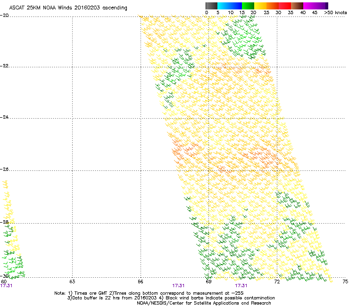Click the '-26' latitude axis label

pyautogui.click(x=4, y=169)
